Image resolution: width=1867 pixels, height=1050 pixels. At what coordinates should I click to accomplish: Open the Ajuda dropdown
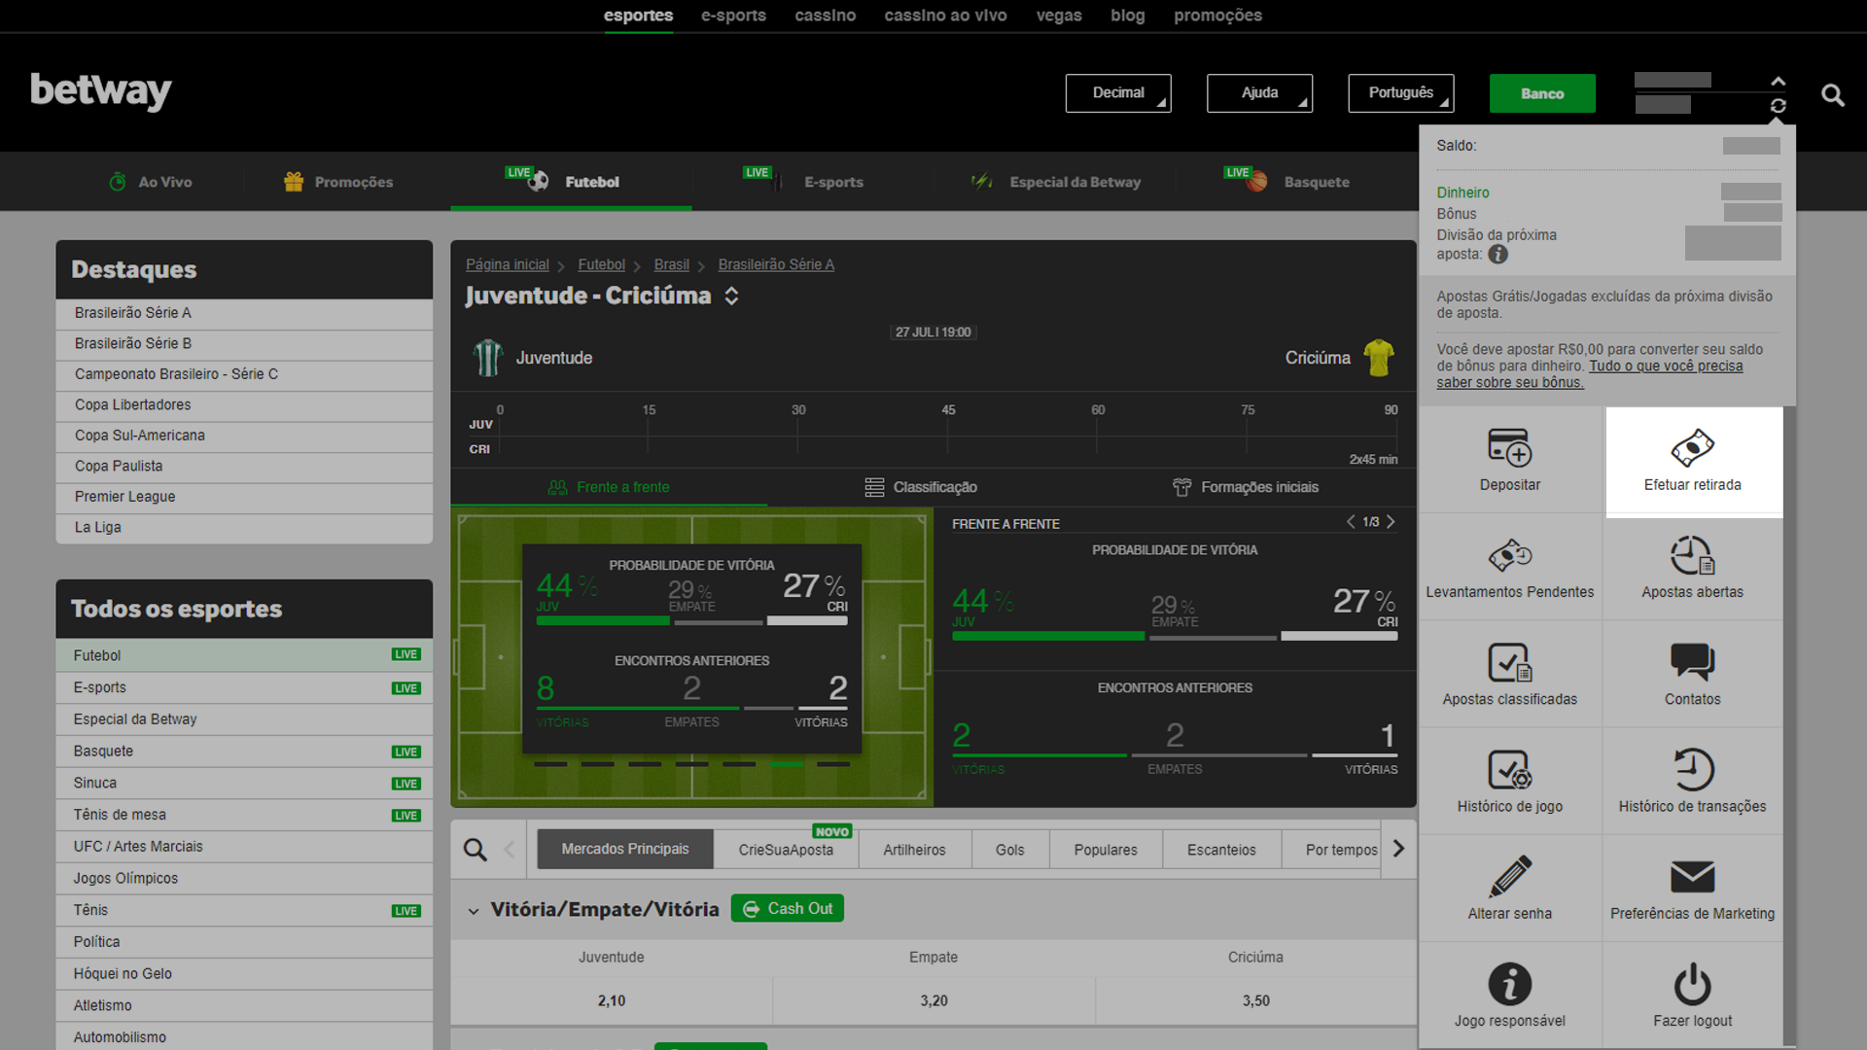[x=1259, y=93]
